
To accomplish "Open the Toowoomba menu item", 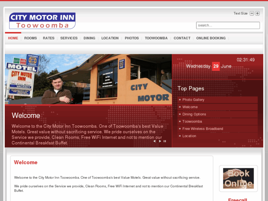I will pos(156,38).
